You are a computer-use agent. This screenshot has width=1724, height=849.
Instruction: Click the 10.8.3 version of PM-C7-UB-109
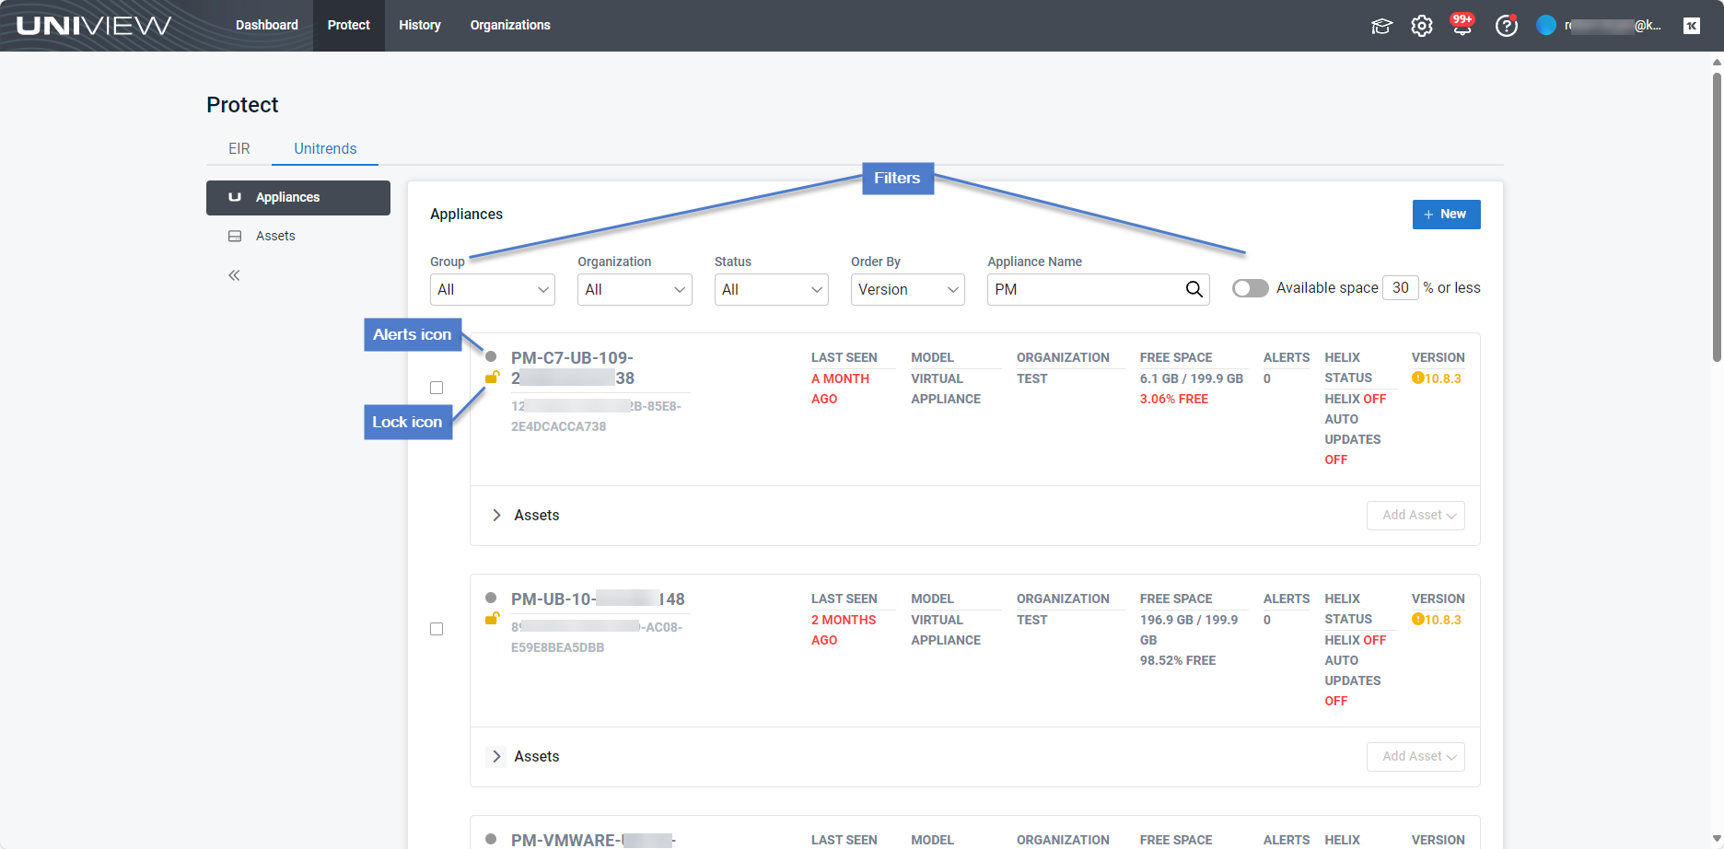point(1443,378)
